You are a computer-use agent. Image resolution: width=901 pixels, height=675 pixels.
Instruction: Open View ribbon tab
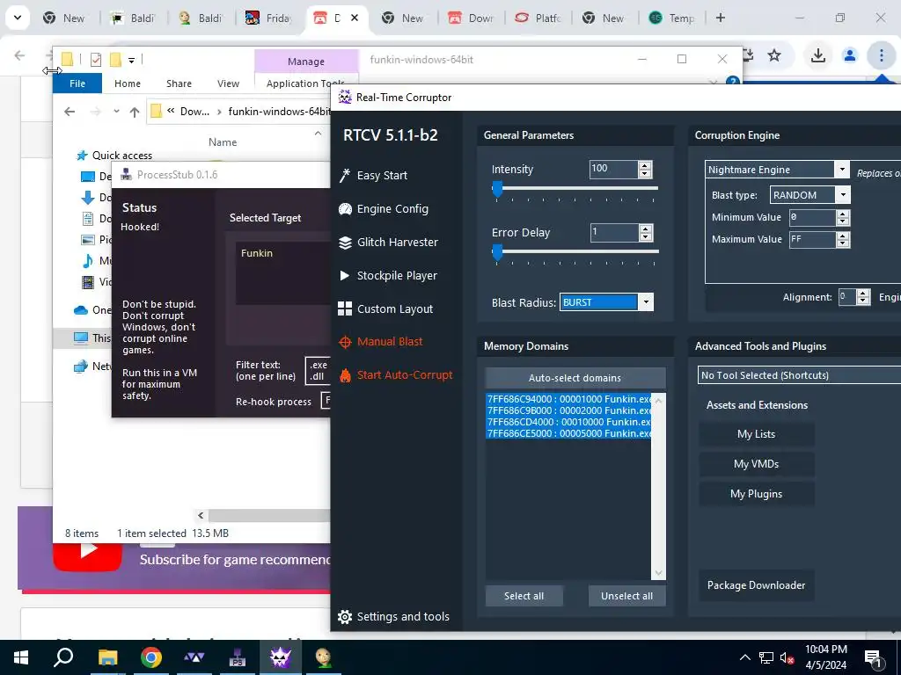(x=228, y=83)
